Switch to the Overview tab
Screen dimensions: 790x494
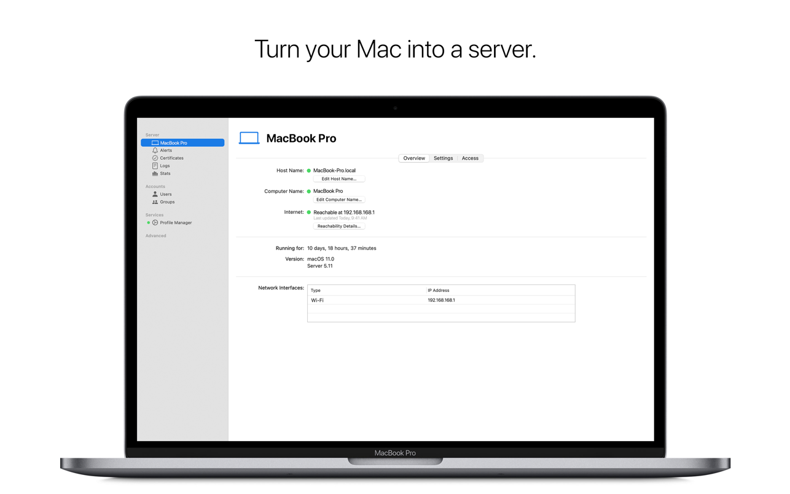coord(414,159)
